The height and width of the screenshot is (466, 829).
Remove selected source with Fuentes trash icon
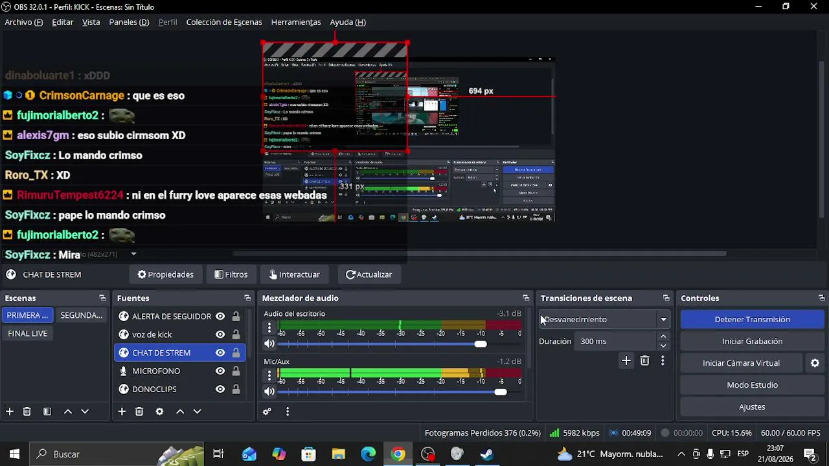139,412
